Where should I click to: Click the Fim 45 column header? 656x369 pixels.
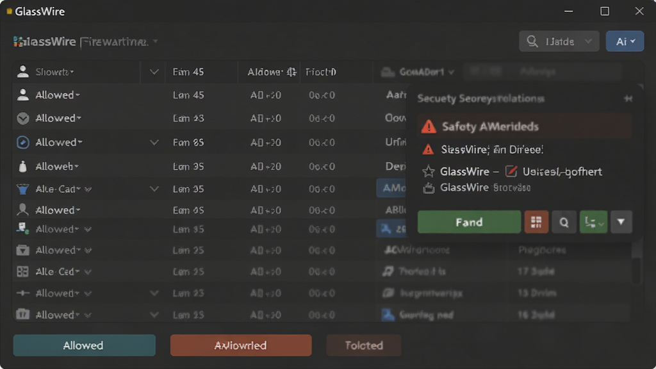tap(188, 72)
